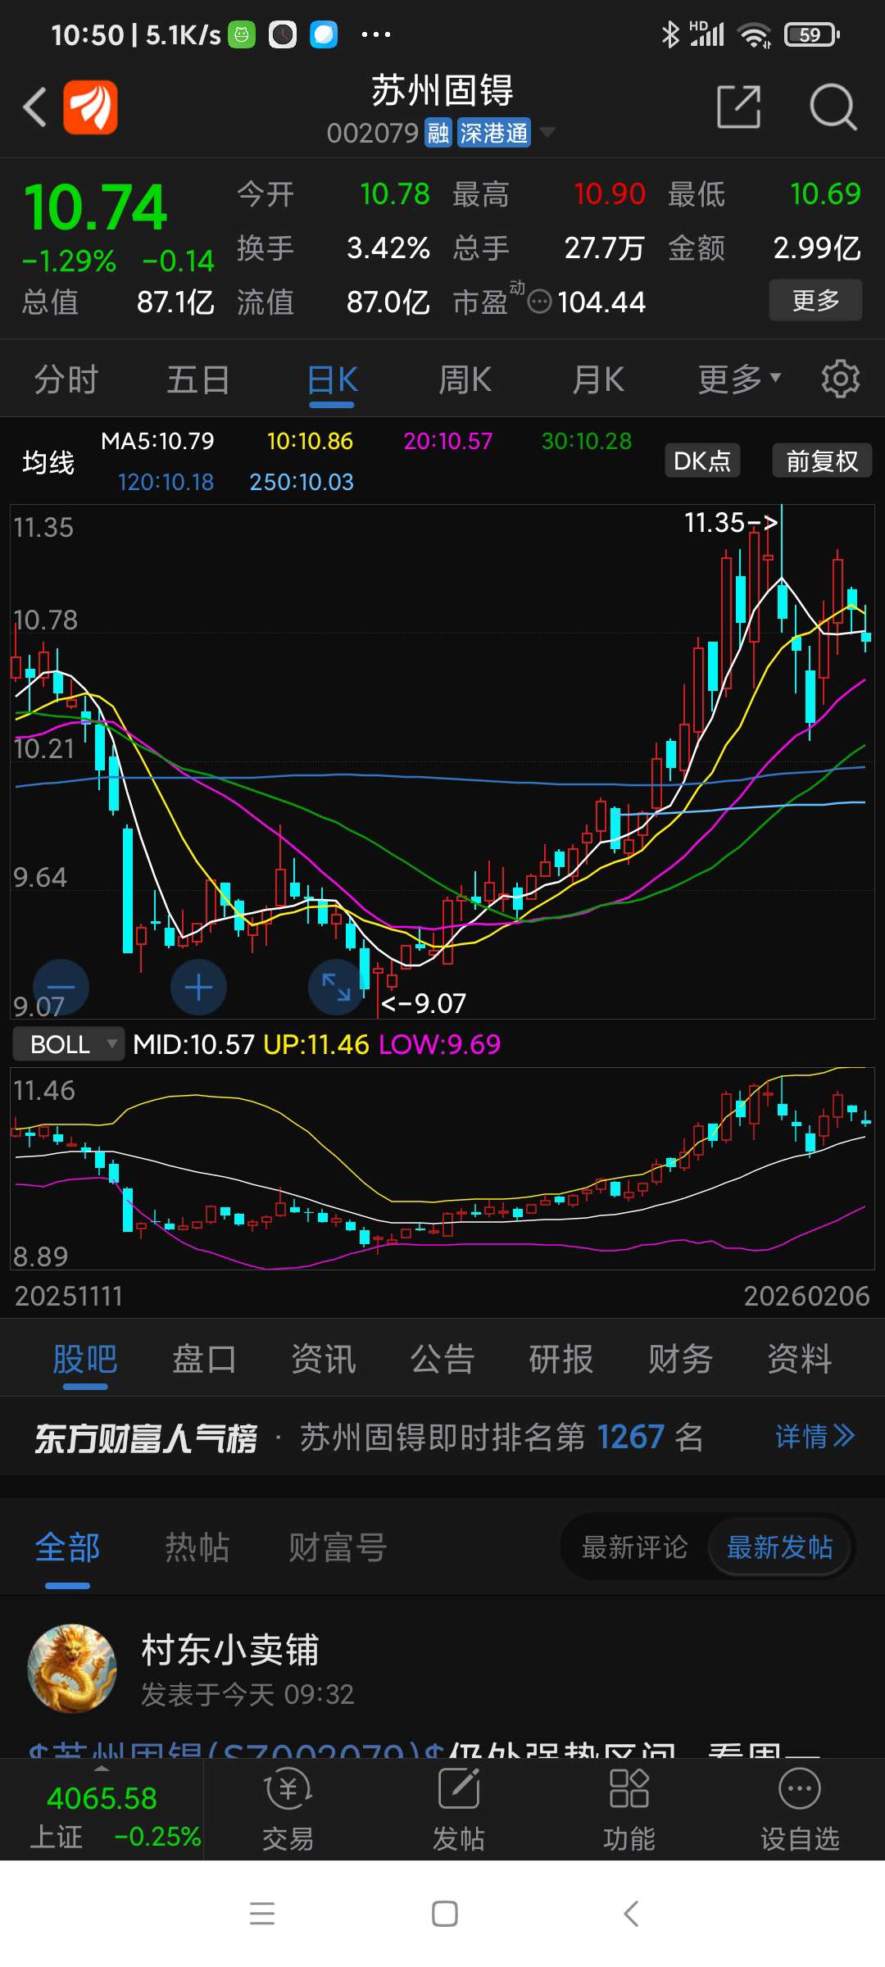The width and height of the screenshot is (885, 1967).
Task: Sort posts by 最新发帖
Action: pyautogui.click(x=779, y=1547)
